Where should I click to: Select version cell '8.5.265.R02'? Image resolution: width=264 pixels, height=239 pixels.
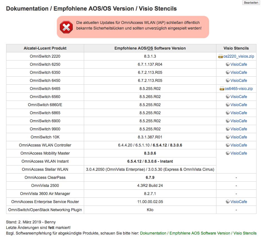(150, 97)
